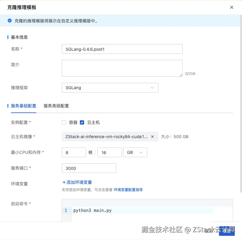Switch to the 服务高级配置 tab
Image resolution: width=242 pixels, height=240 pixels.
click(x=56, y=106)
